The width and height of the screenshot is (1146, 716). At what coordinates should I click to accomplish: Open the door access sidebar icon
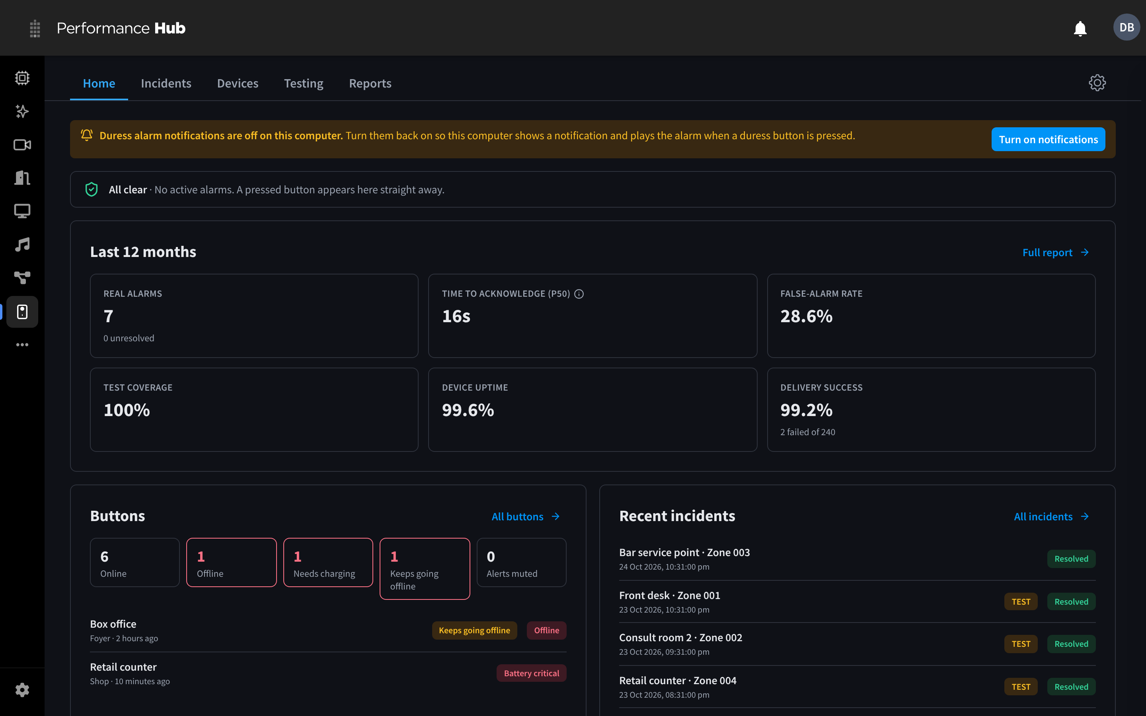[x=22, y=178]
